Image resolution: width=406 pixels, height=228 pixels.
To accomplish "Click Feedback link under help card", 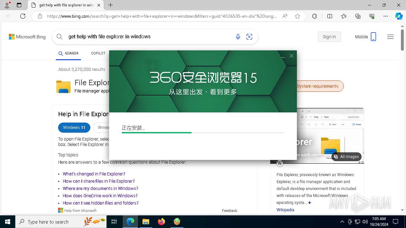I will coord(230,211).
